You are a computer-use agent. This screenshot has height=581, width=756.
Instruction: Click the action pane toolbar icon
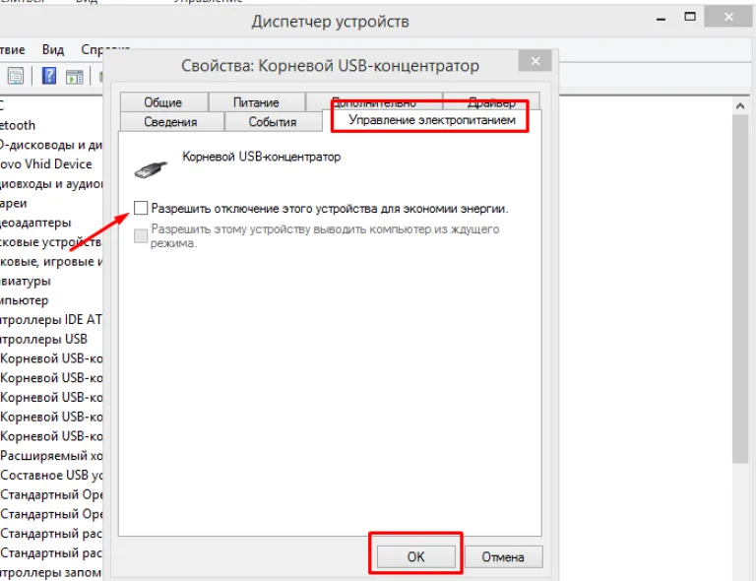tap(74, 77)
